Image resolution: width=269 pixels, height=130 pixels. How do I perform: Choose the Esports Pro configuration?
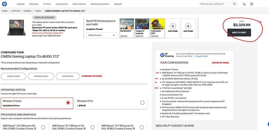[x=68, y=76]
